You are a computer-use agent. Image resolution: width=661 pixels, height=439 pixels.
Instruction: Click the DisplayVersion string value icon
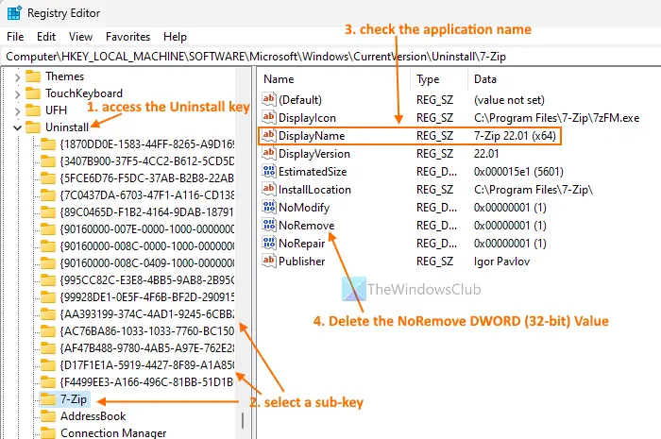click(x=269, y=153)
